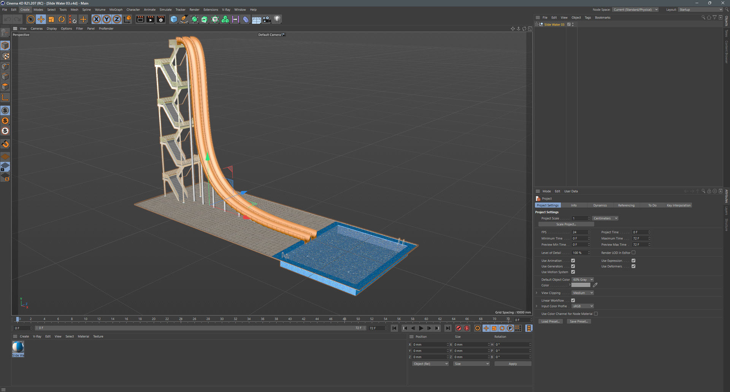Switch to Model mode in left palette

coord(5,46)
